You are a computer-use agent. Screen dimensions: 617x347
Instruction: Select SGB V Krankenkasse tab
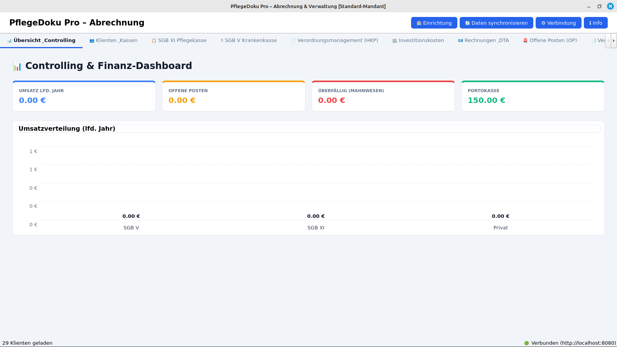click(x=248, y=40)
